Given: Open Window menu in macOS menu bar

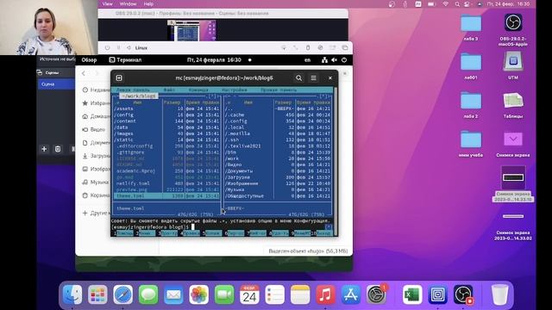Looking at the screenshot, I should (x=129, y=3).
